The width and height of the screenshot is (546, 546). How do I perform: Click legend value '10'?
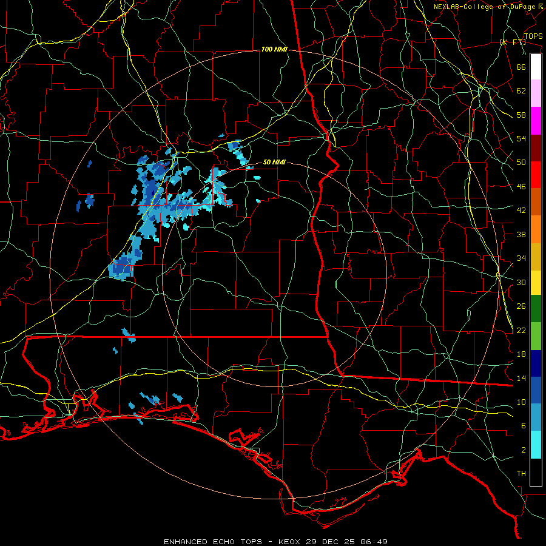coord(521,402)
